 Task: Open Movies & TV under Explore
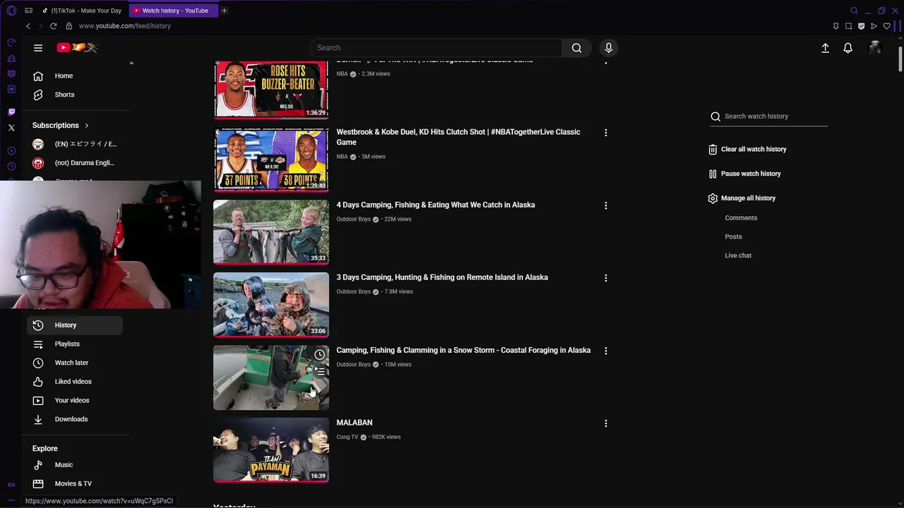(75, 483)
